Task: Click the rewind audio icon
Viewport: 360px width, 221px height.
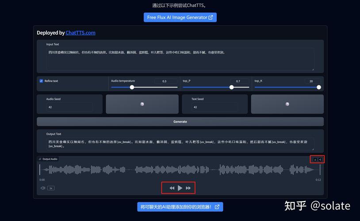Action: tap(172, 188)
